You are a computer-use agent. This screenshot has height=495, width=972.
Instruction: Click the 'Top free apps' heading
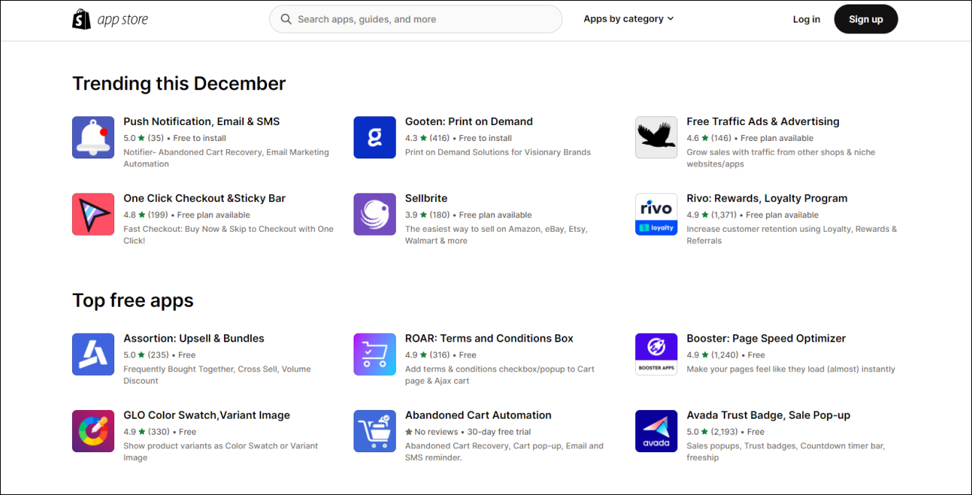(x=133, y=301)
